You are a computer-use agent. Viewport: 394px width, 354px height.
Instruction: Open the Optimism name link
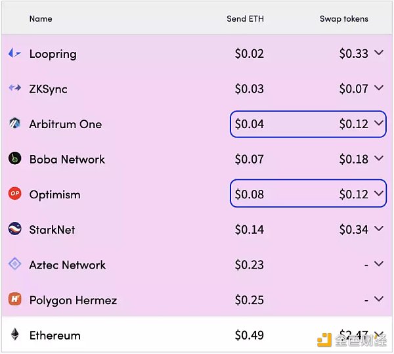point(55,194)
